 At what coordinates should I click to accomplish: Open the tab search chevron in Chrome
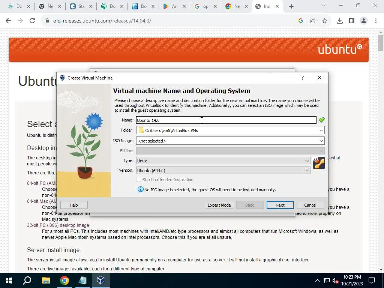[x=324, y=5]
